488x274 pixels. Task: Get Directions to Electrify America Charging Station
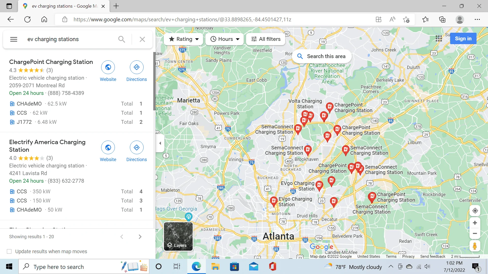136,151
